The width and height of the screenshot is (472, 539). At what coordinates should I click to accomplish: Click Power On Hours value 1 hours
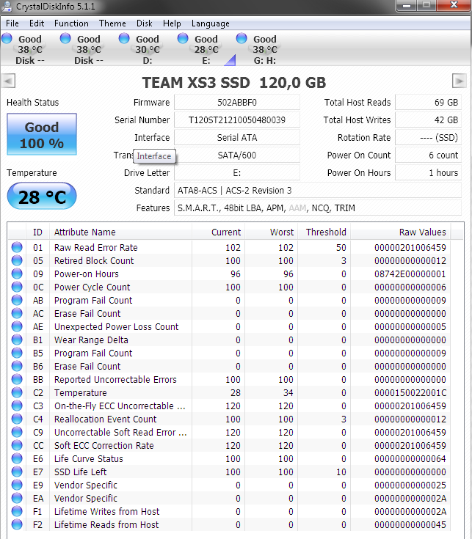tap(428, 172)
